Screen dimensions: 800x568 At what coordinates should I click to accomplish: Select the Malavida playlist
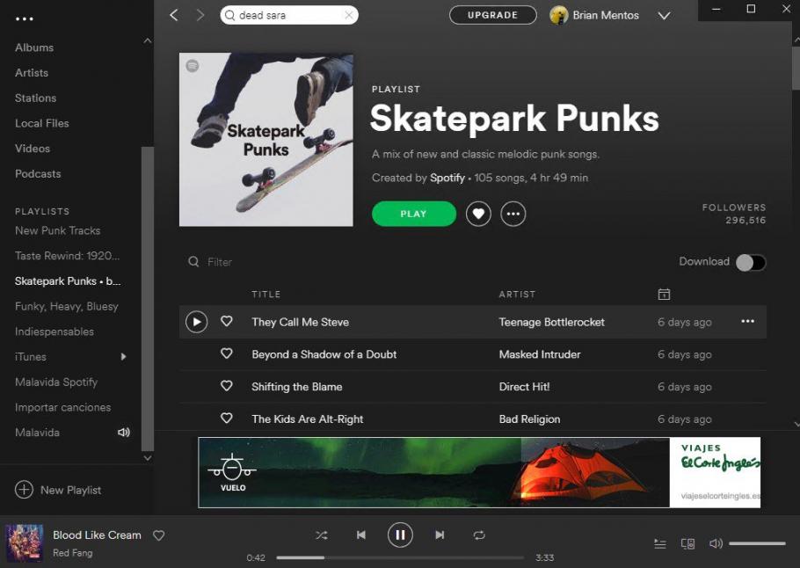(x=37, y=433)
